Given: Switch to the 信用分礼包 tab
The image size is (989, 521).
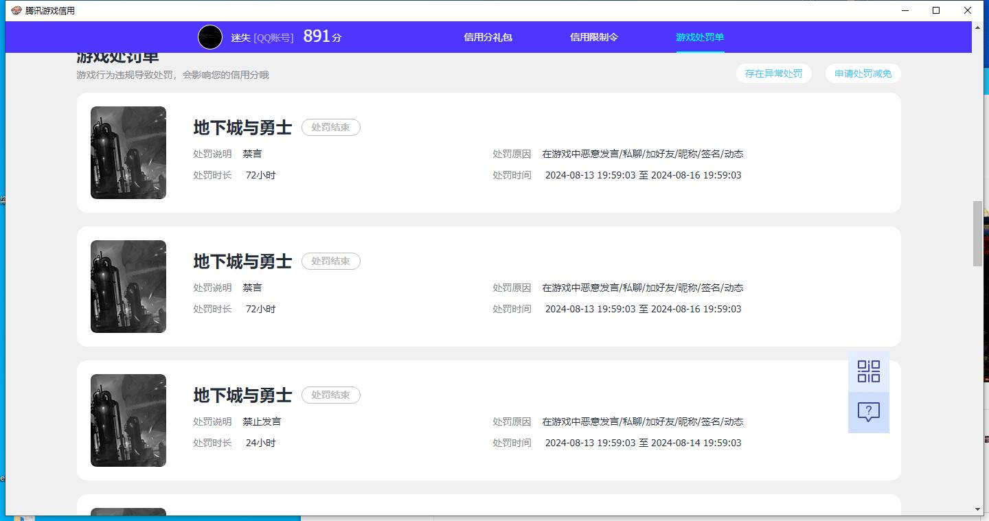Looking at the screenshot, I should click(x=488, y=39).
